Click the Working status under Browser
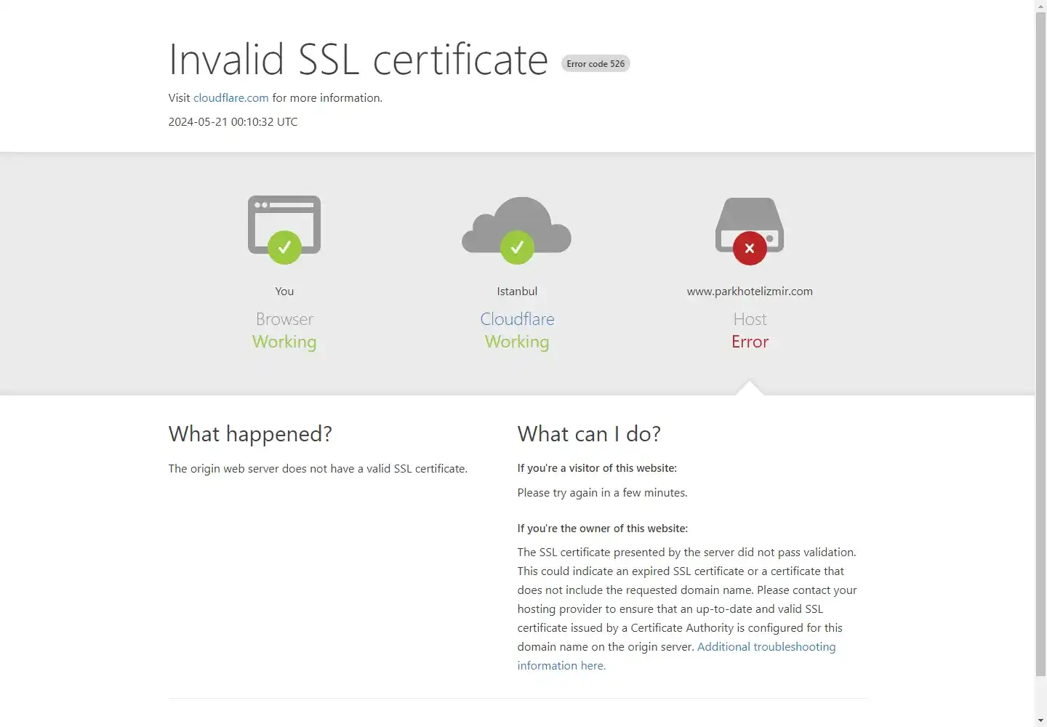 click(284, 342)
